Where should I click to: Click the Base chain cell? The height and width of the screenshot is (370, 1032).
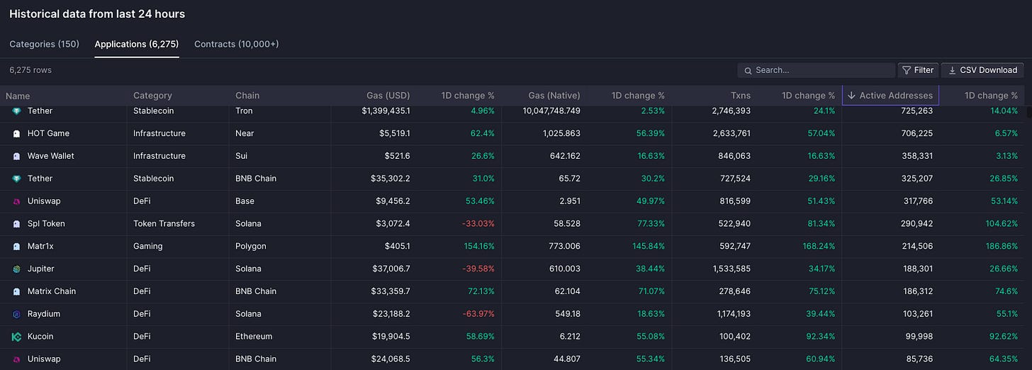pos(245,201)
